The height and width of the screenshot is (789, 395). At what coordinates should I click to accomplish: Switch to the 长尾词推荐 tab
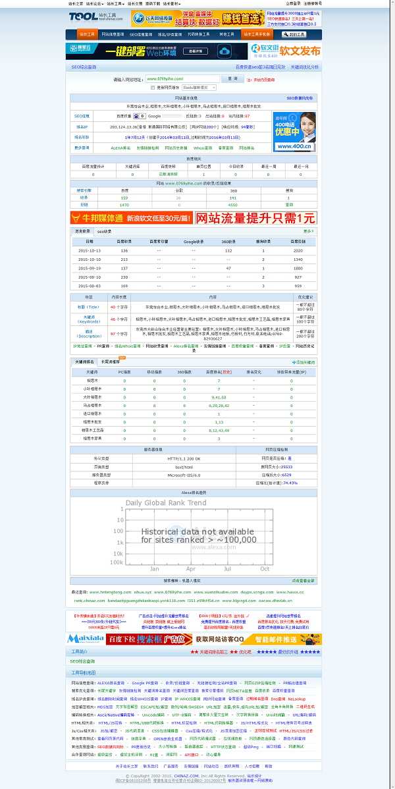[x=109, y=362]
